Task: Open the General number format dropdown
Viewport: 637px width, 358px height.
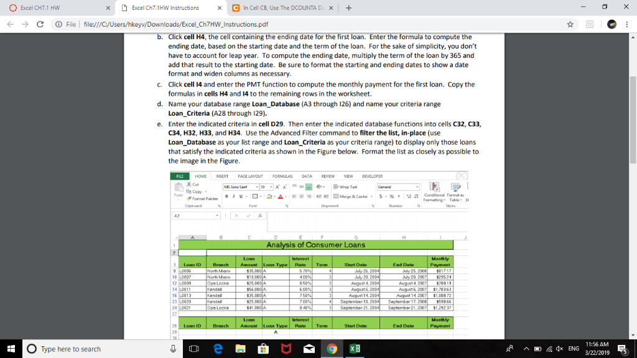Action: point(418,187)
